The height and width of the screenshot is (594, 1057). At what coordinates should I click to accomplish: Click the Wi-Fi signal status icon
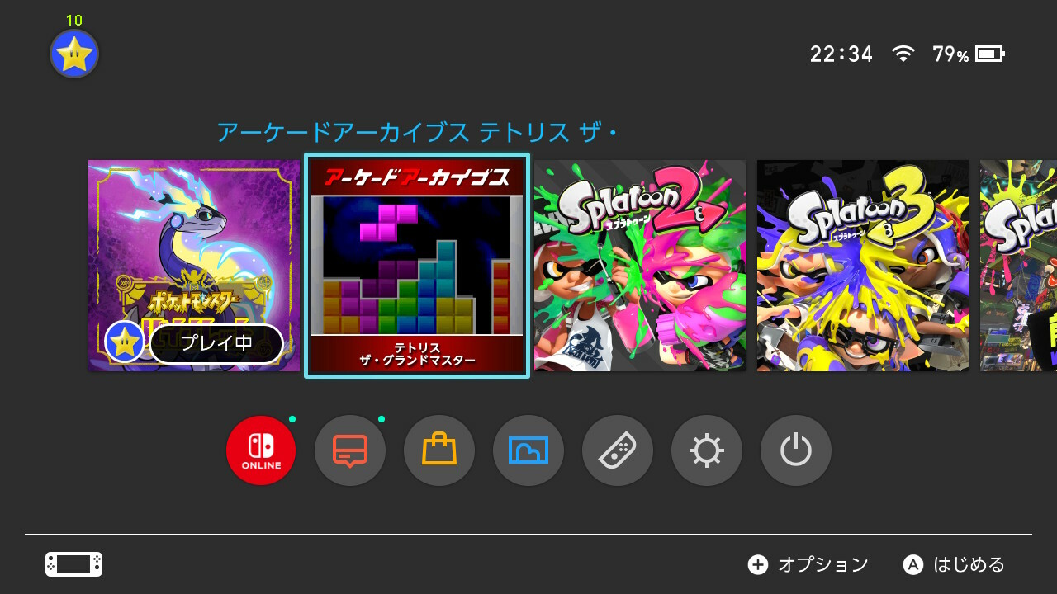coord(903,54)
